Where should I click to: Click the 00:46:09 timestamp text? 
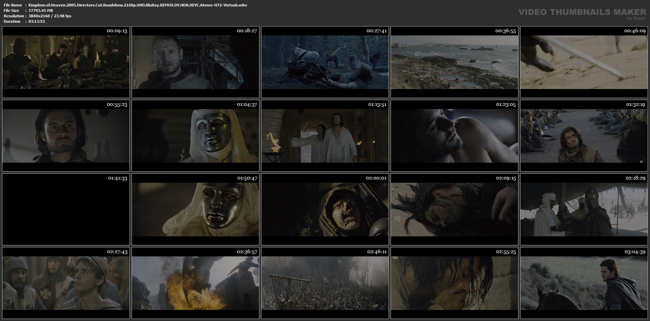635,31
